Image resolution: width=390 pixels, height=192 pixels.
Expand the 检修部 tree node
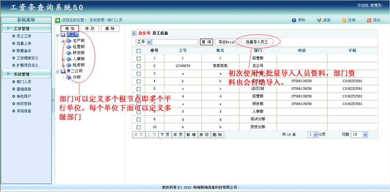click(x=63, y=65)
